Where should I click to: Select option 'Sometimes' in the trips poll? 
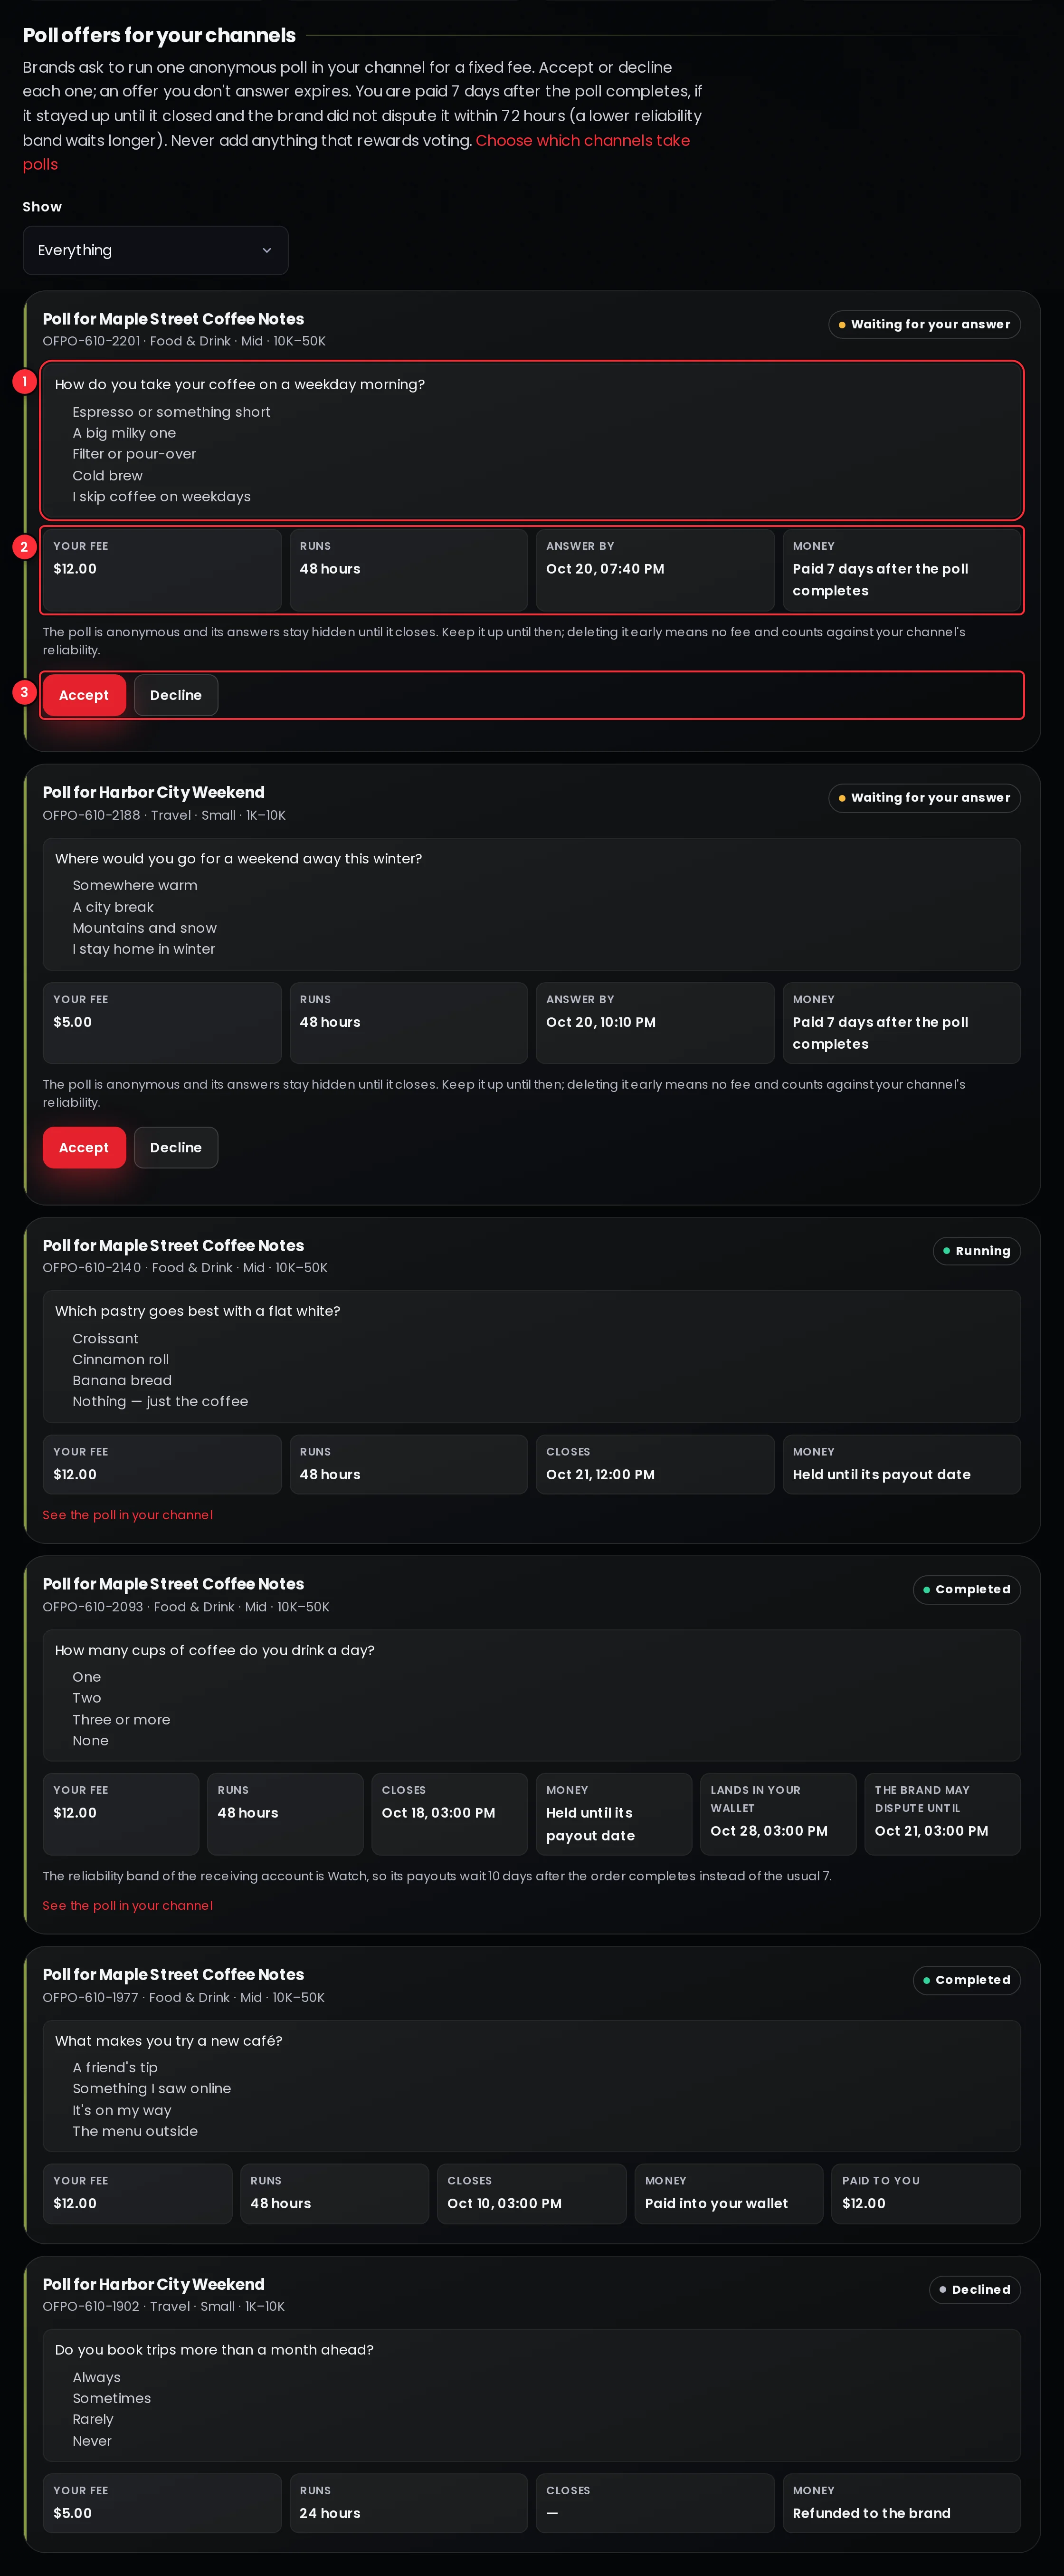(x=111, y=2398)
